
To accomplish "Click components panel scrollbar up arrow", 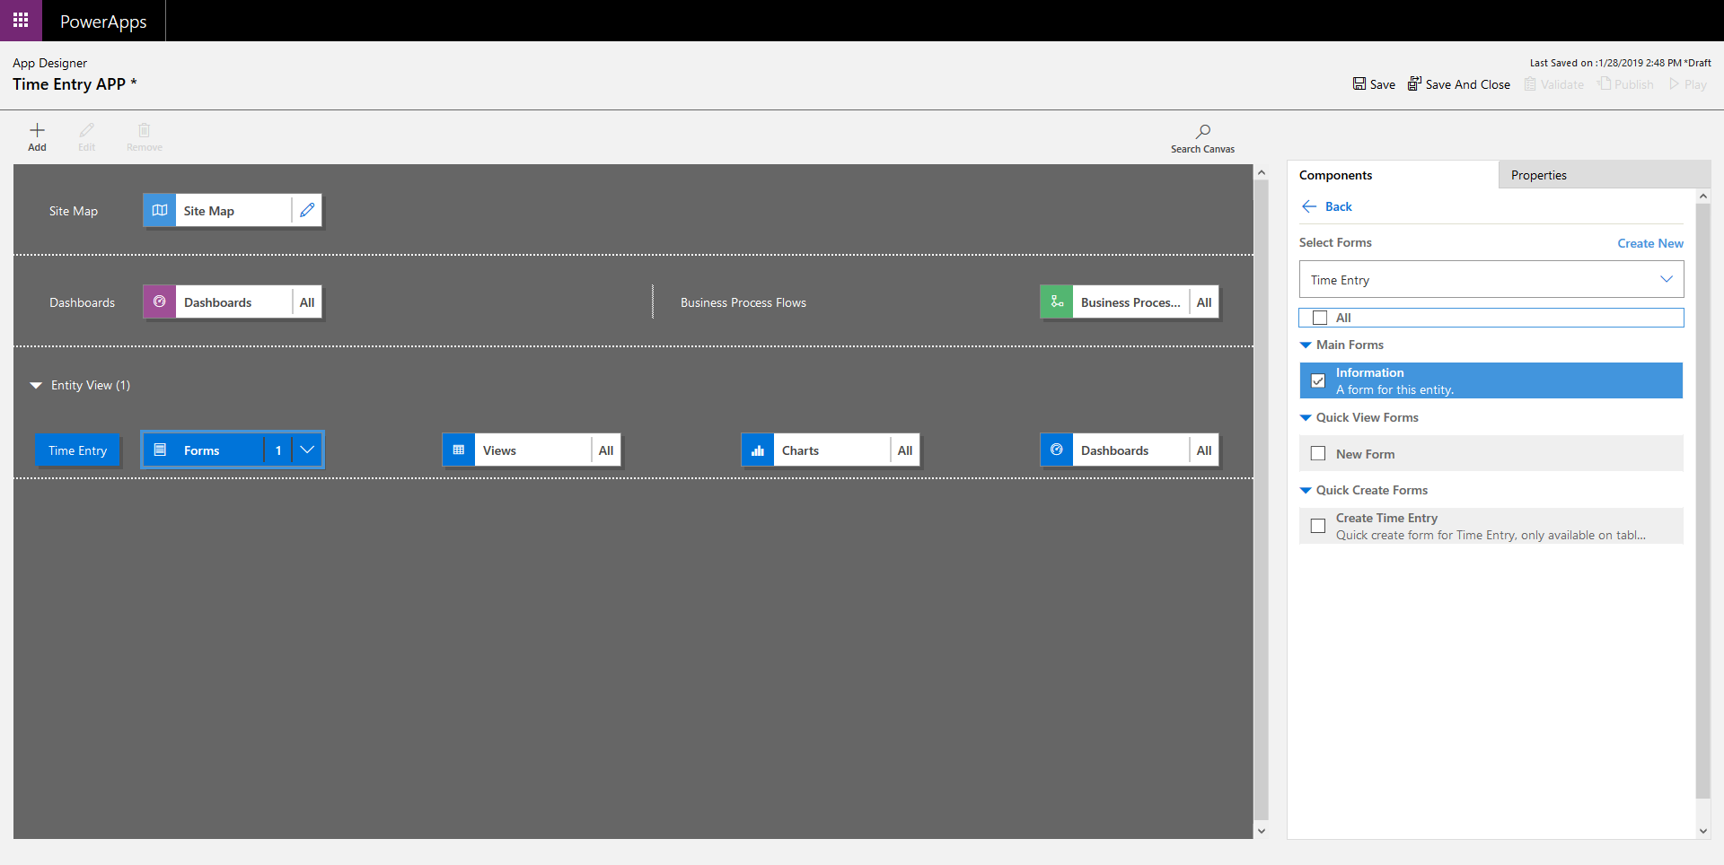I will [1703, 197].
